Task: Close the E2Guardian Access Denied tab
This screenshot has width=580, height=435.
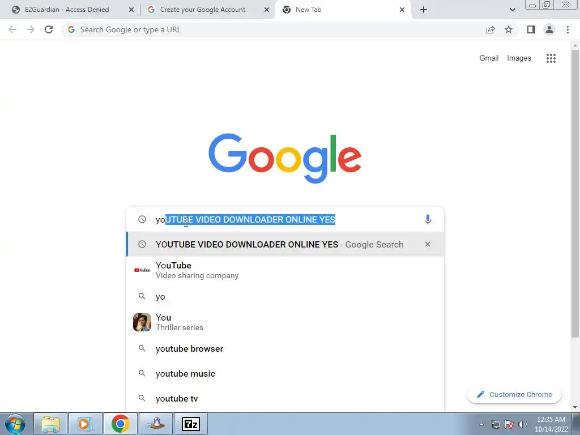Action: click(131, 10)
